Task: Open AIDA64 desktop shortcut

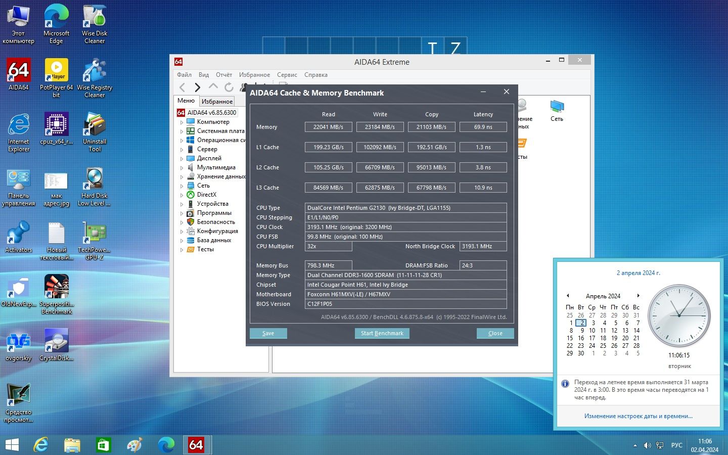Action: click(19, 74)
